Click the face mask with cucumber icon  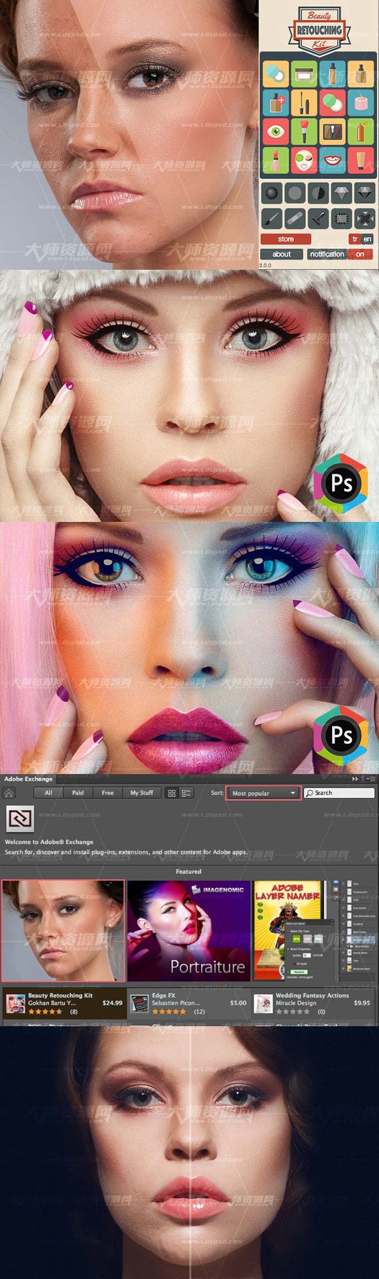pos(304,159)
